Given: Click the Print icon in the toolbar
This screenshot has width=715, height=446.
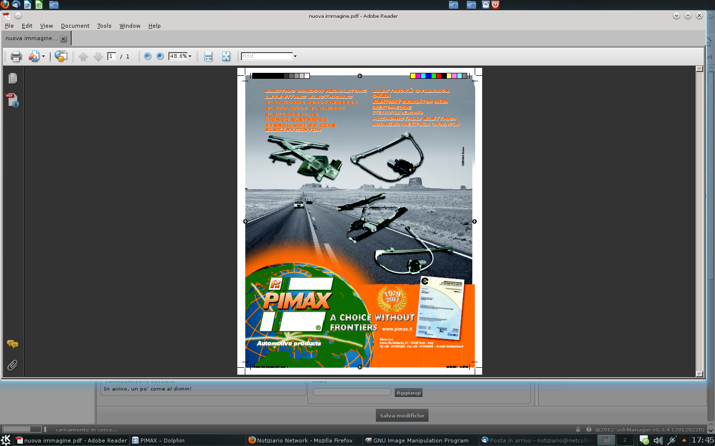Looking at the screenshot, I should pos(16,56).
